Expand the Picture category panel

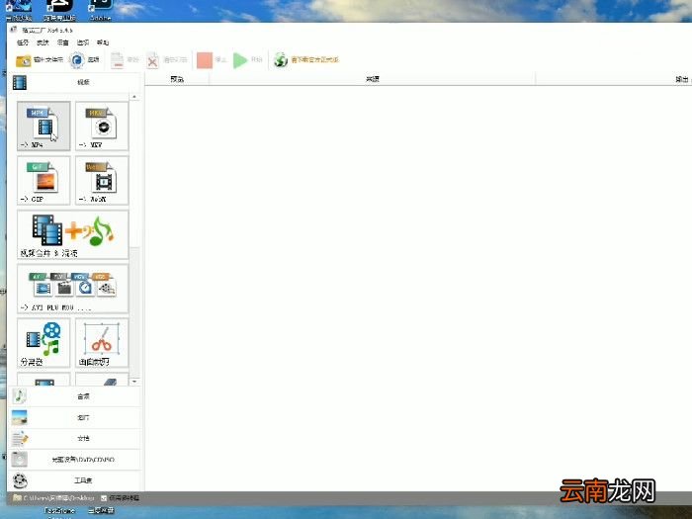(x=81, y=417)
